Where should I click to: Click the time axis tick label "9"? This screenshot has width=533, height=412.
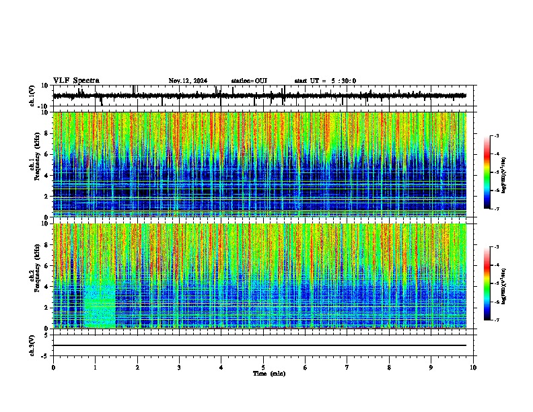click(431, 368)
